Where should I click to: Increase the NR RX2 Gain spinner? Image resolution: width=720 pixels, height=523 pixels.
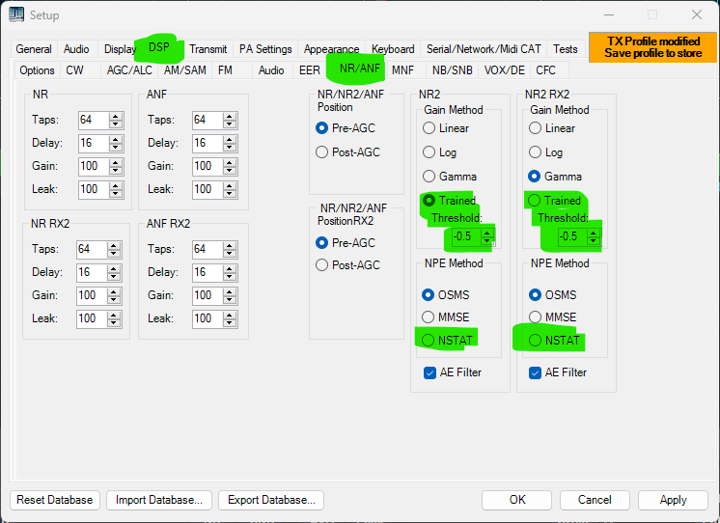[x=116, y=291]
